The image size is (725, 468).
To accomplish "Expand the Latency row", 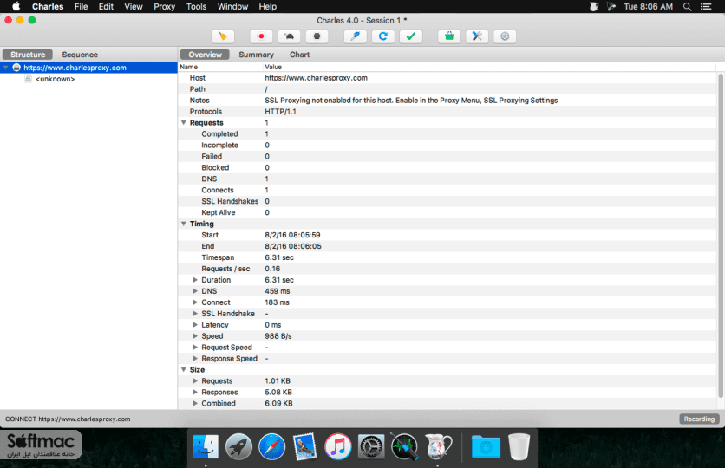I will pos(195,325).
